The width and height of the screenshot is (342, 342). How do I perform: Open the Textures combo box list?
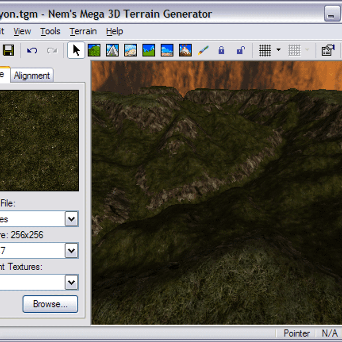[x=72, y=282]
